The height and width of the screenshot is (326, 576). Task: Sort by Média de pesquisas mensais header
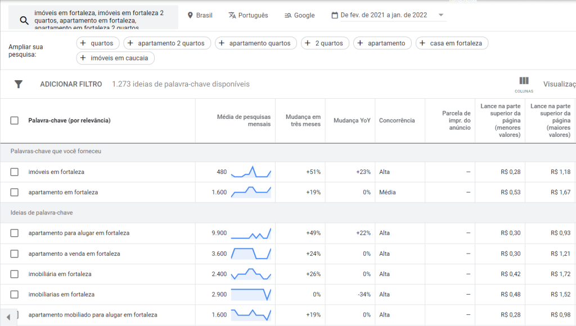[244, 121]
